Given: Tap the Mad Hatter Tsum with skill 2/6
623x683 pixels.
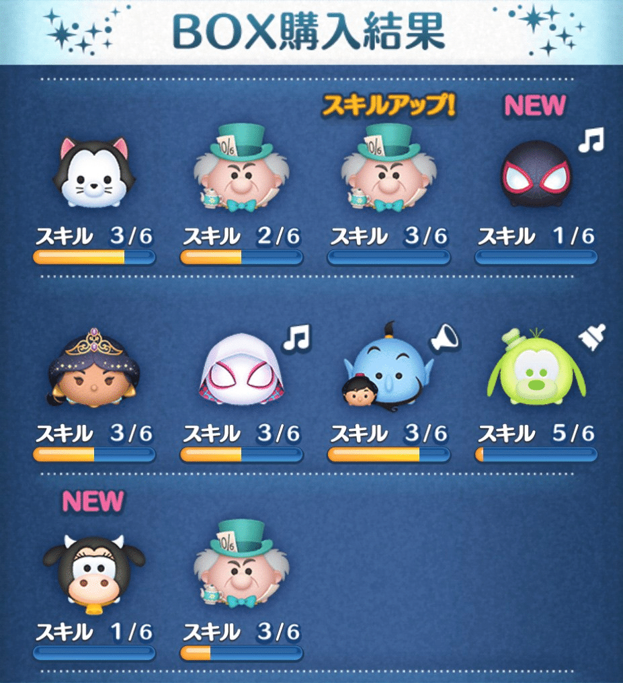Looking at the screenshot, I should coord(242,168).
